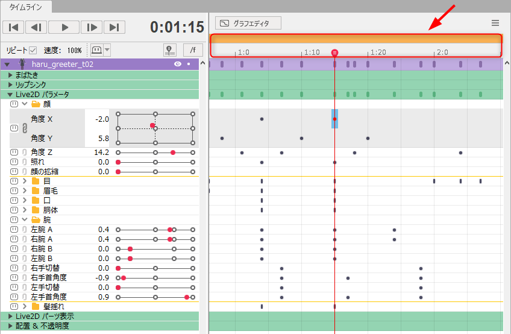Step back one frame
511x334 pixels.
point(36,27)
